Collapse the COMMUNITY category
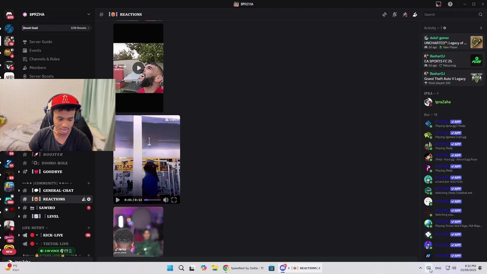Screen dimensions: 487x274 pos(47,183)
